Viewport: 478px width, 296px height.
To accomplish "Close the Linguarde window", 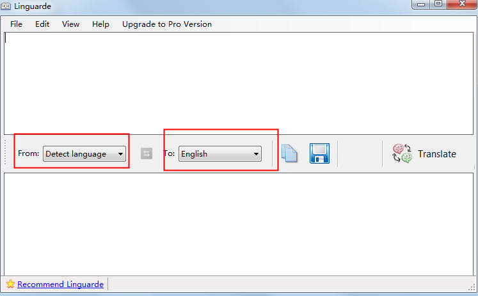I will tap(462, 4).
